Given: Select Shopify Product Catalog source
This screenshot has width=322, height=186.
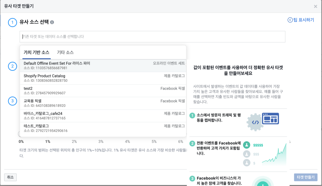Looking at the screenshot, I should pyautogui.click(x=103, y=78).
